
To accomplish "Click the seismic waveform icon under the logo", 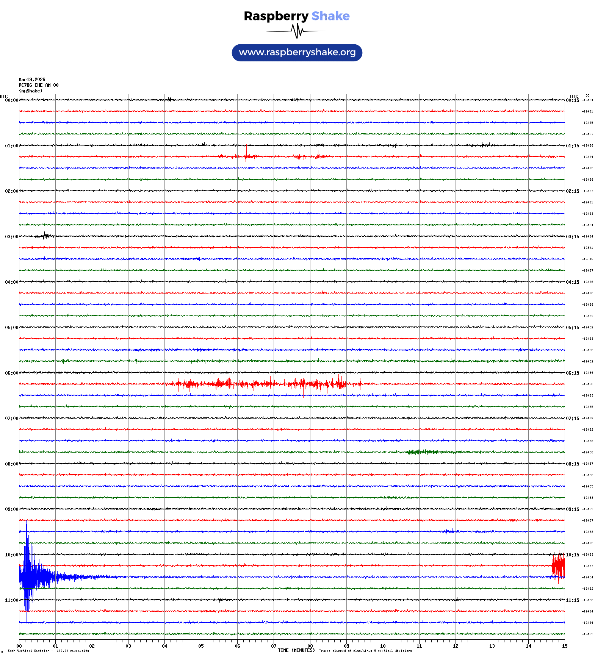I will click(x=297, y=31).
